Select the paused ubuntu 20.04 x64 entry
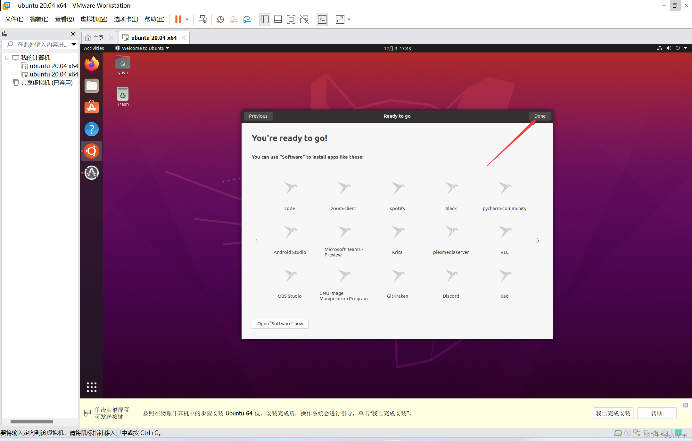 point(49,66)
